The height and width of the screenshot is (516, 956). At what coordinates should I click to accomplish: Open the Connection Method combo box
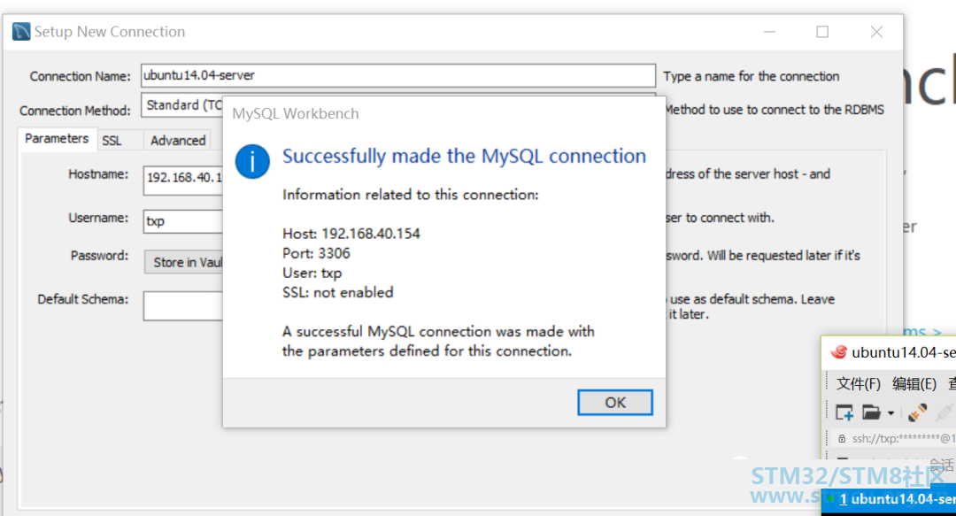coord(182,105)
